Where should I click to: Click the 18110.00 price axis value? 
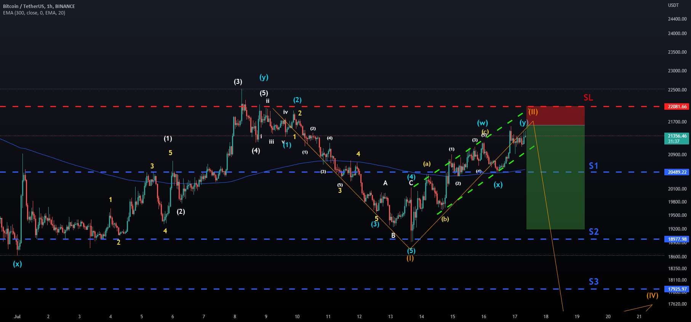677,280
